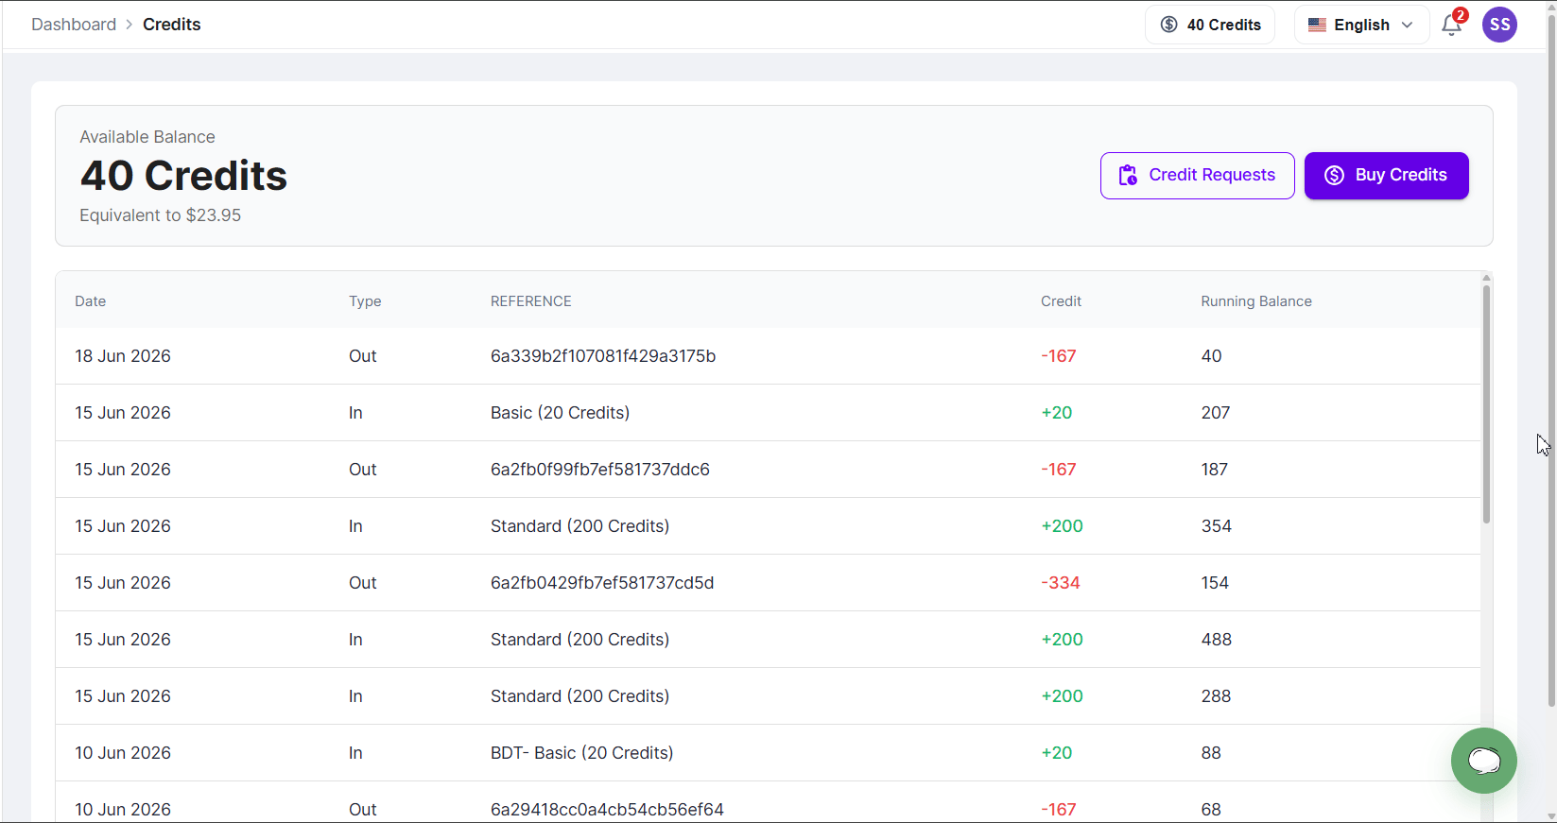The height and width of the screenshot is (823, 1557).
Task: Click the Credit column header
Action: [1061, 301]
